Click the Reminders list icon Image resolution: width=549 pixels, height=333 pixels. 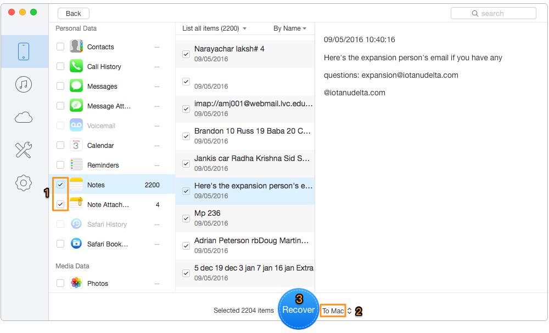click(76, 164)
